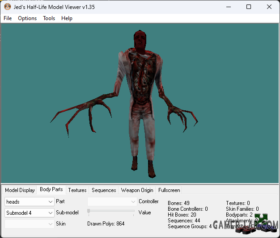Click the 'Sequences: 44' statistic
Screen dimensions: 280x238
(x=184, y=221)
